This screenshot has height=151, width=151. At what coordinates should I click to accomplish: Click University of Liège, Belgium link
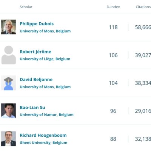[x=45, y=59]
